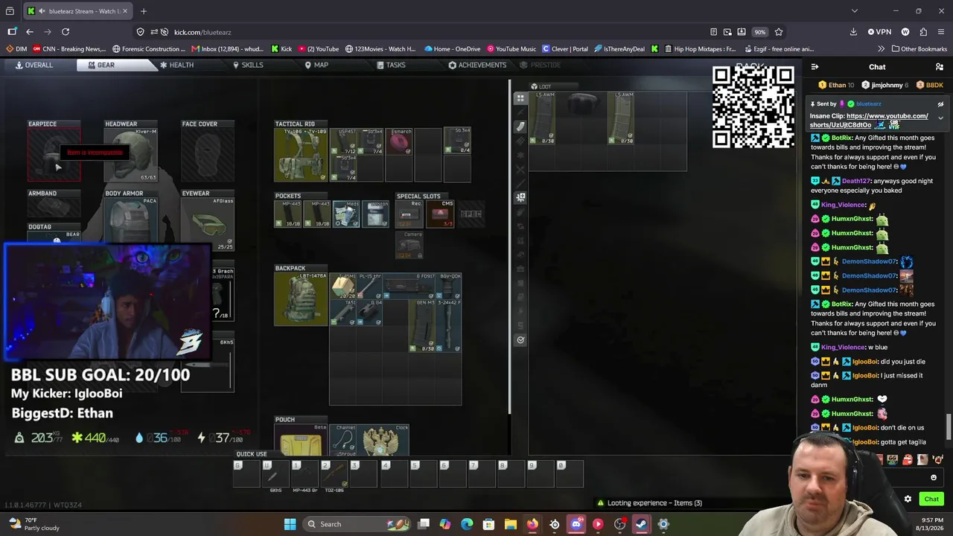Click the LBT-1476A backpack item
This screenshot has width=953, height=536.
301,299
